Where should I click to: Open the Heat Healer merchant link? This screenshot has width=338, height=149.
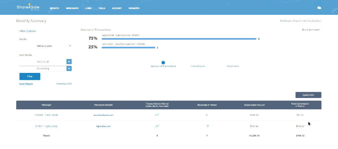(x=46, y=115)
